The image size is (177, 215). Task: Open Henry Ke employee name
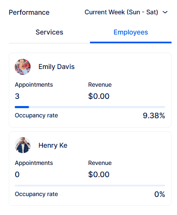(x=53, y=145)
